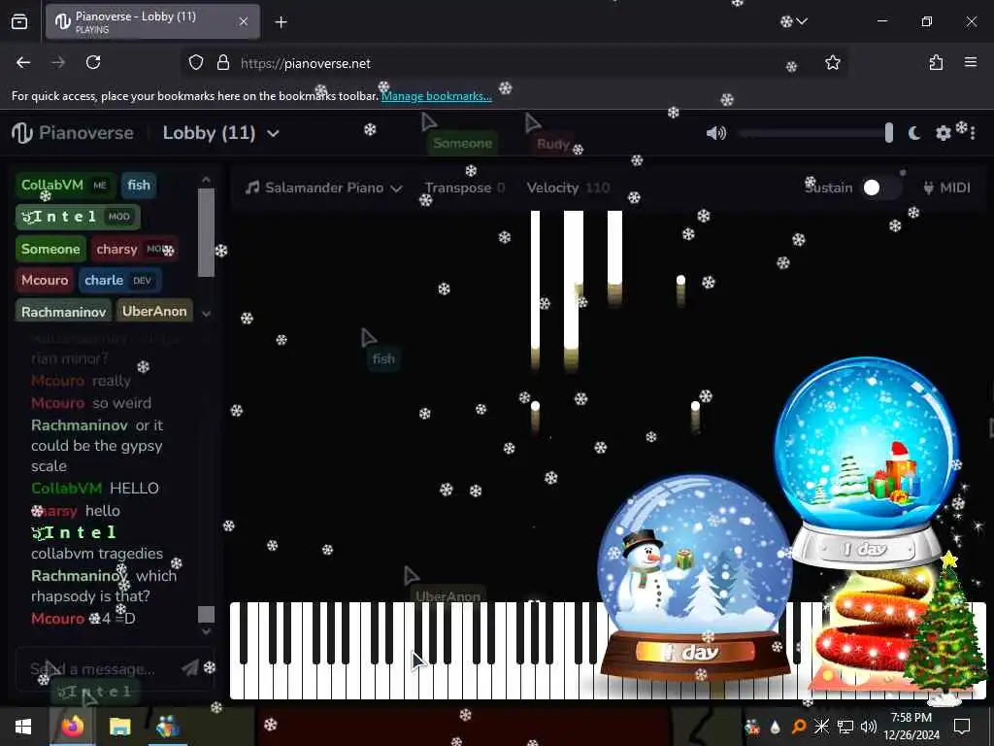Click the Salamander Piano music note icon
994x746 pixels.
click(252, 187)
